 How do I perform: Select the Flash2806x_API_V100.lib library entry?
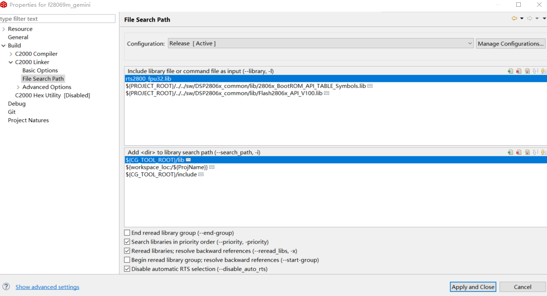[x=224, y=93]
